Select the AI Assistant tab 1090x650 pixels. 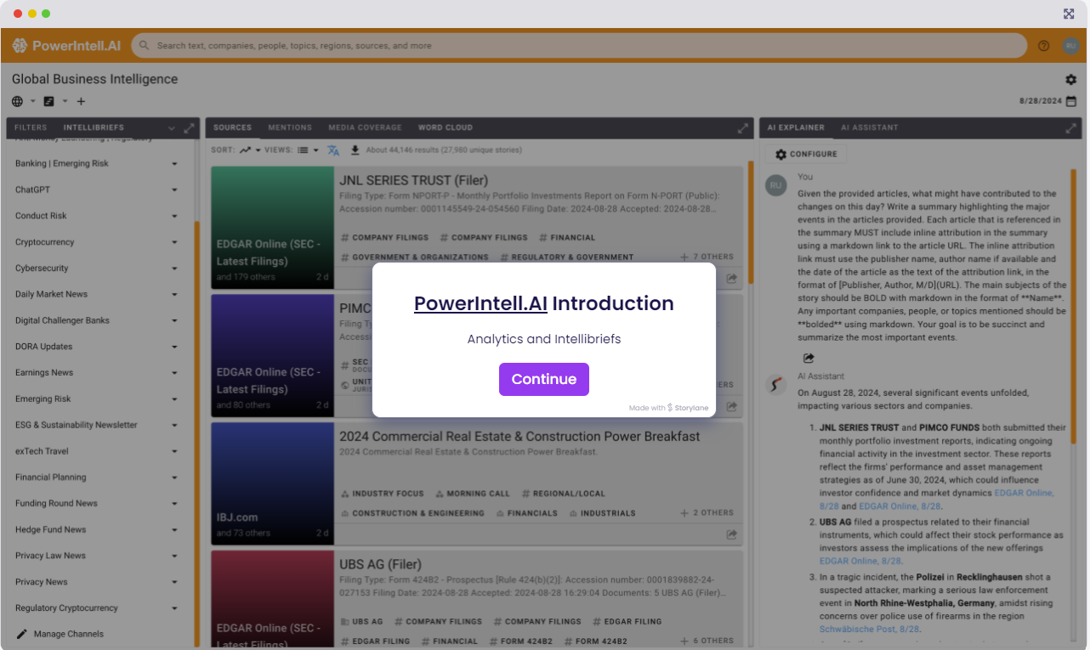pos(869,127)
